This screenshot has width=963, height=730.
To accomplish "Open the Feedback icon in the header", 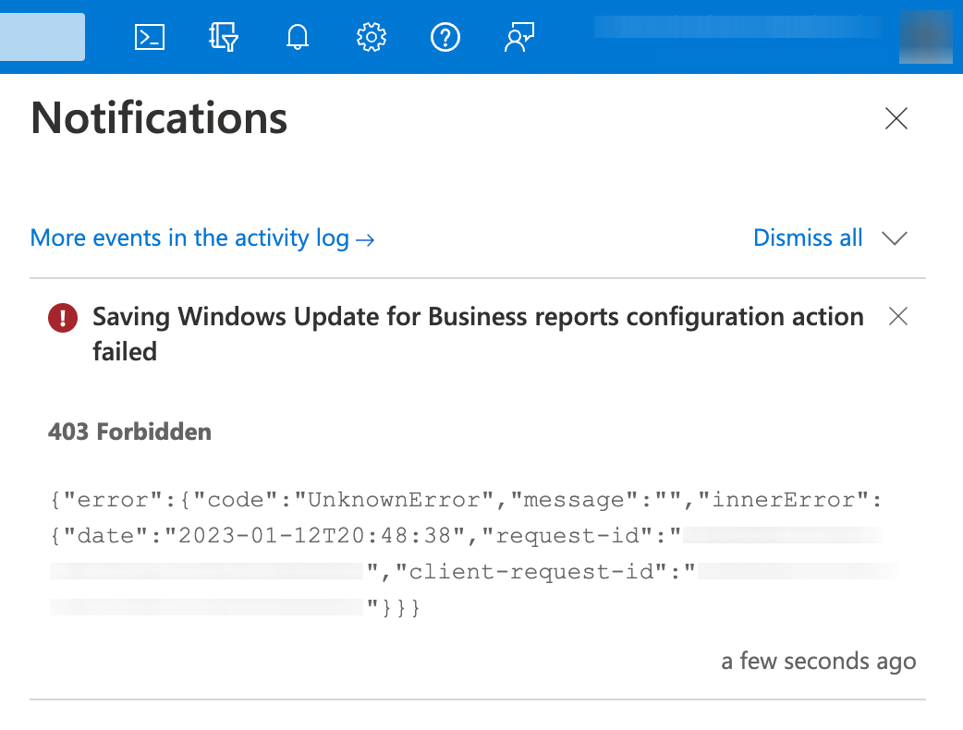I will tap(519, 38).
